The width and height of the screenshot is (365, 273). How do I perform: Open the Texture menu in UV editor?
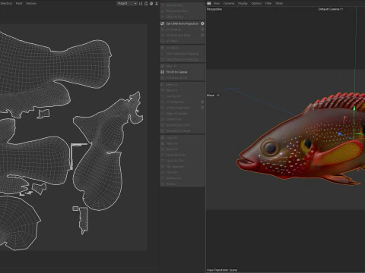pos(31,3)
